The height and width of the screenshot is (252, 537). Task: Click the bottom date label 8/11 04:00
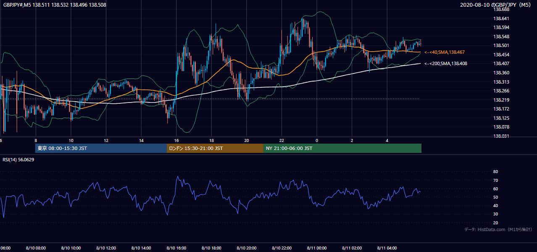click(387, 248)
